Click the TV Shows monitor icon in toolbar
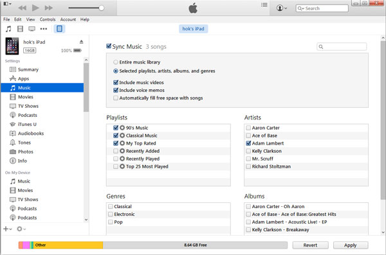Image resolution: width=386 pixels, height=255 pixels. coord(32,29)
